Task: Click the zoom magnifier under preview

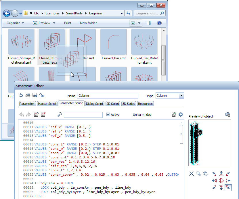Action: pos(198,174)
